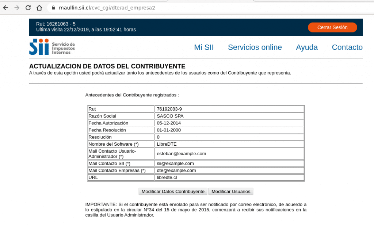Reload the page with the refresh icon

[x=28, y=7]
